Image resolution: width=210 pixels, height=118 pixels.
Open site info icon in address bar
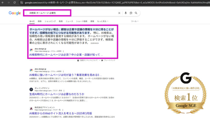click(22, 3)
